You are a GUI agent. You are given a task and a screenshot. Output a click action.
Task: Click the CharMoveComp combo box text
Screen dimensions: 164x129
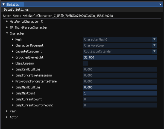[94, 45]
